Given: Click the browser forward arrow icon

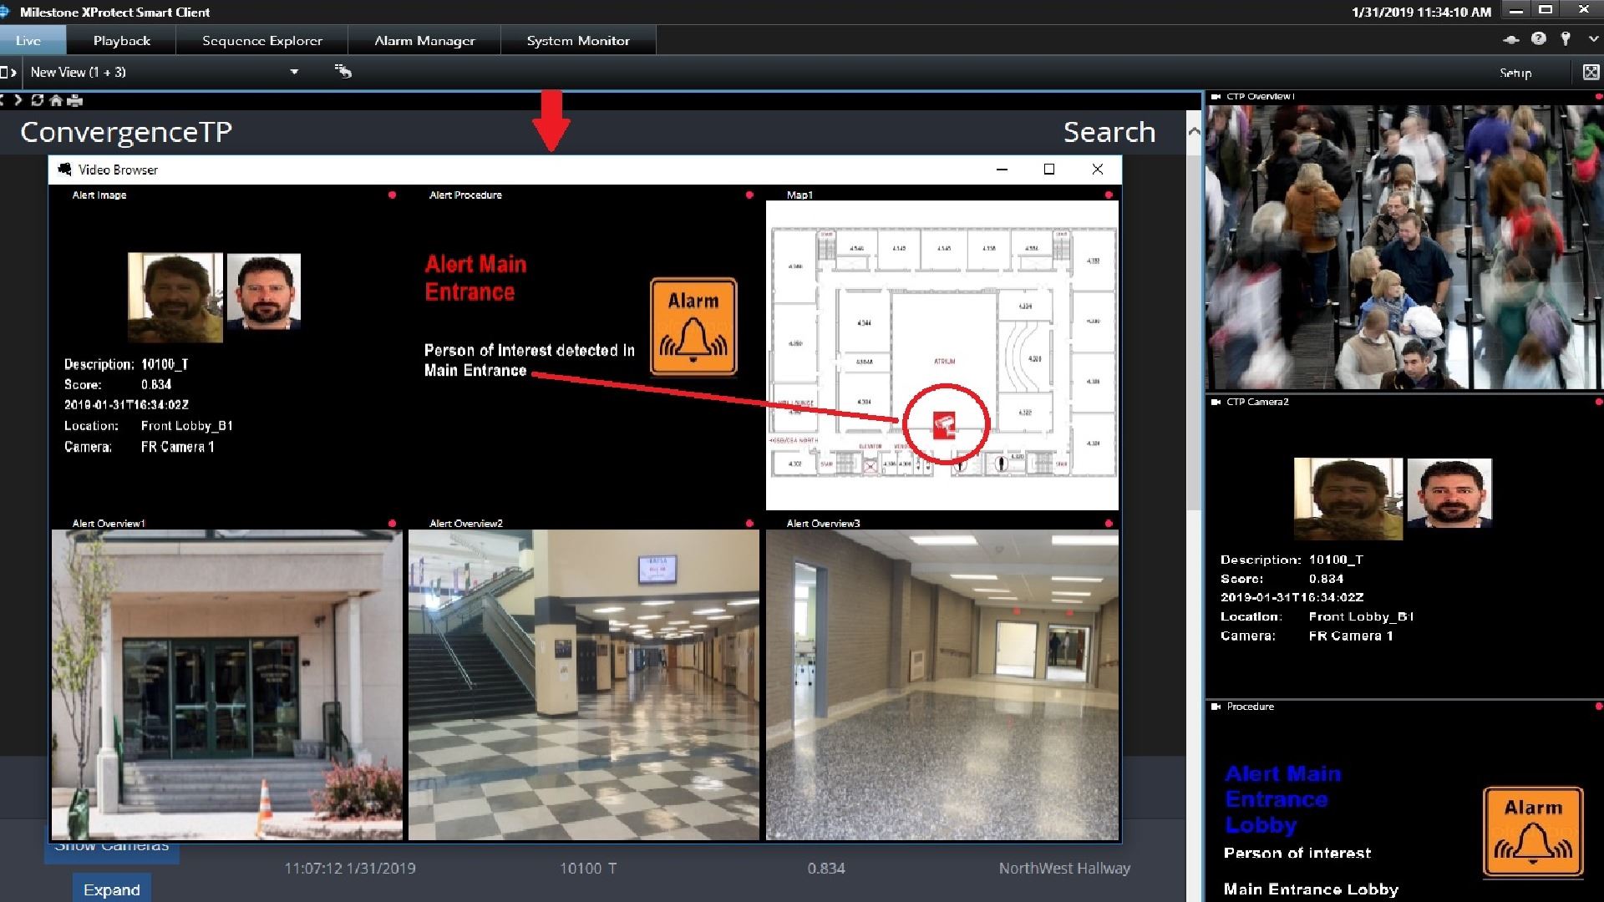Looking at the screenshot, I should click(x=18, y=100).
